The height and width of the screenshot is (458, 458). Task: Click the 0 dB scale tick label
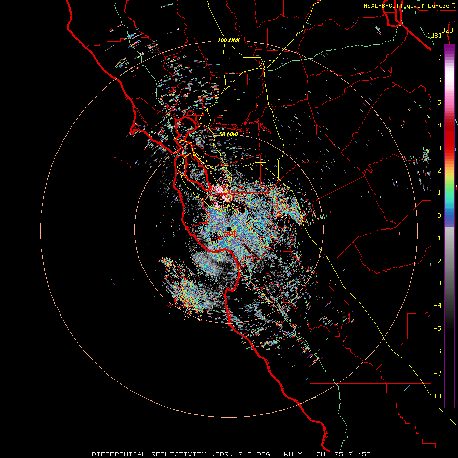tap(439, 216)
